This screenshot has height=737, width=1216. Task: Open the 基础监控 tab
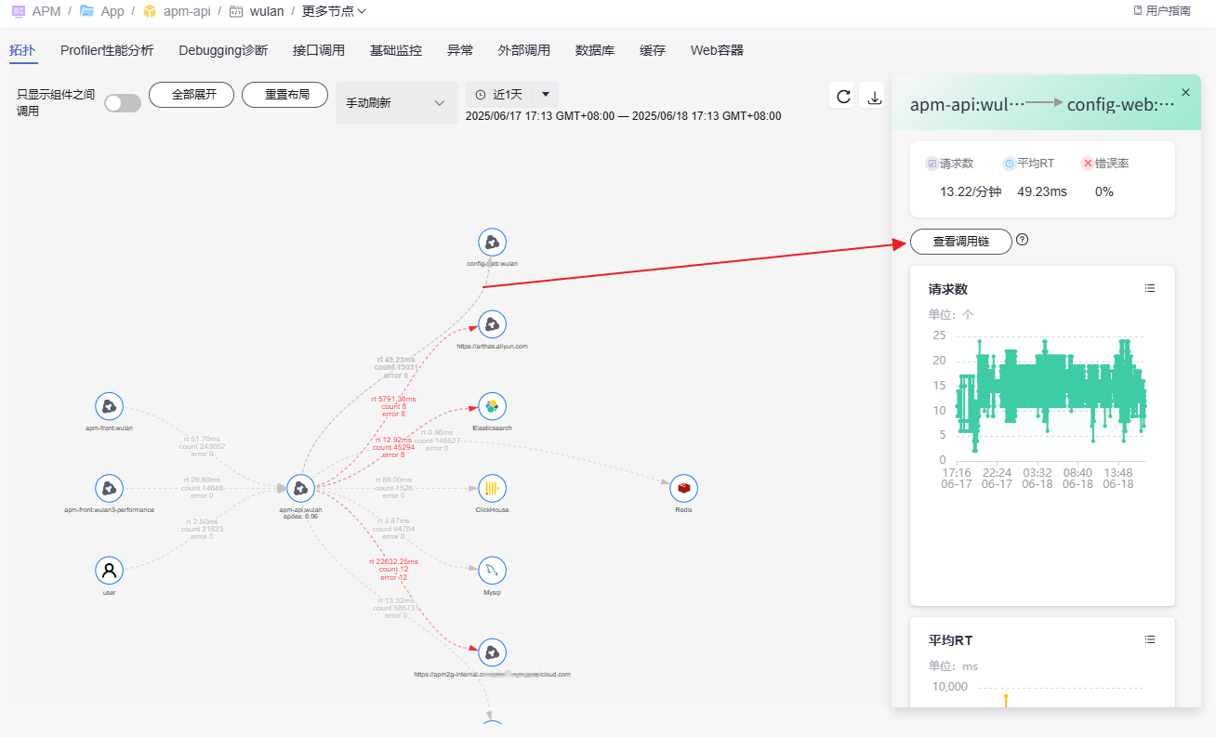396,50
